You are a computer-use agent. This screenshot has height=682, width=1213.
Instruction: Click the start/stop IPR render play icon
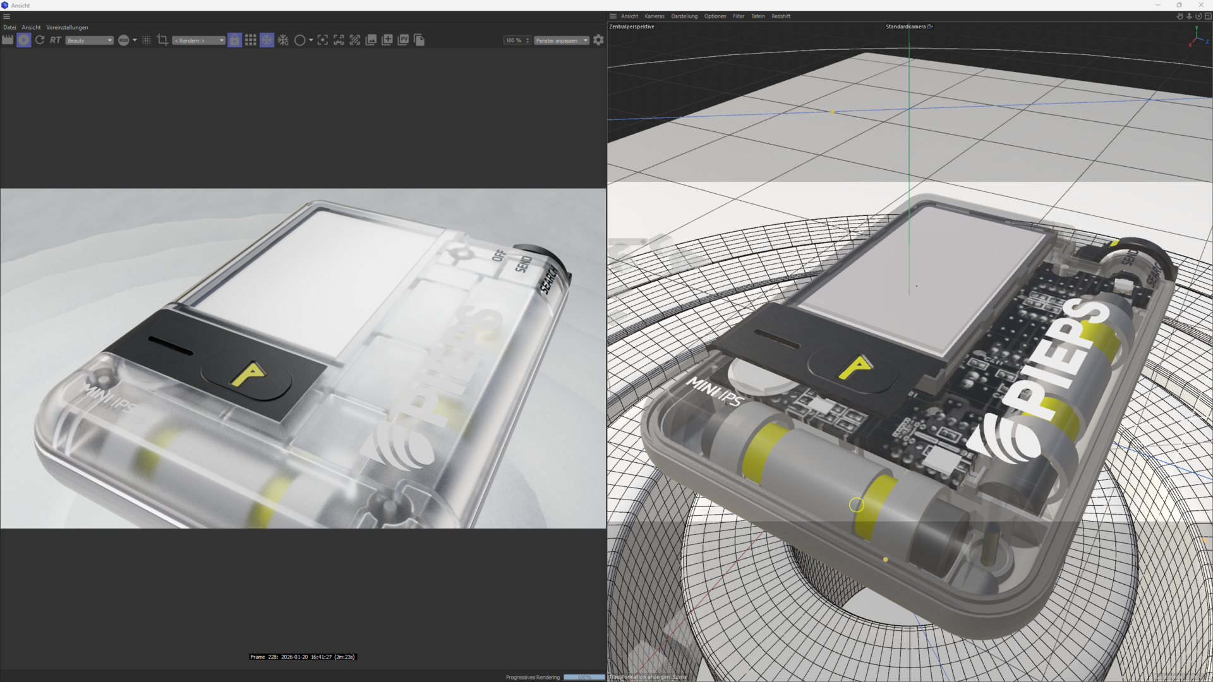23,40
